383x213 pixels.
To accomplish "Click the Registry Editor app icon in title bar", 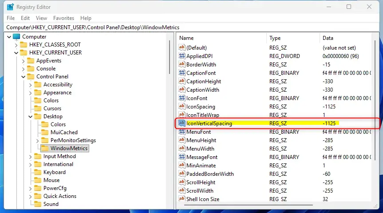I will tap(10, 7).
